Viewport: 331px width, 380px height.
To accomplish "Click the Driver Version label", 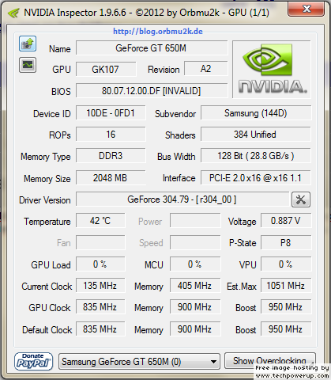I will click(45, 200).
